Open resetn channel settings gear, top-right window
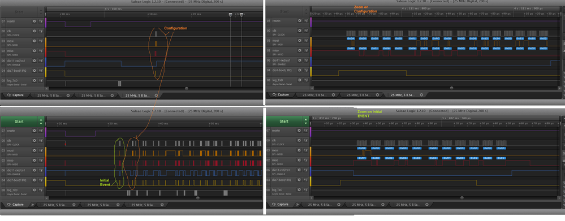This screenshot has width=565, height=221. click(300, 21)
